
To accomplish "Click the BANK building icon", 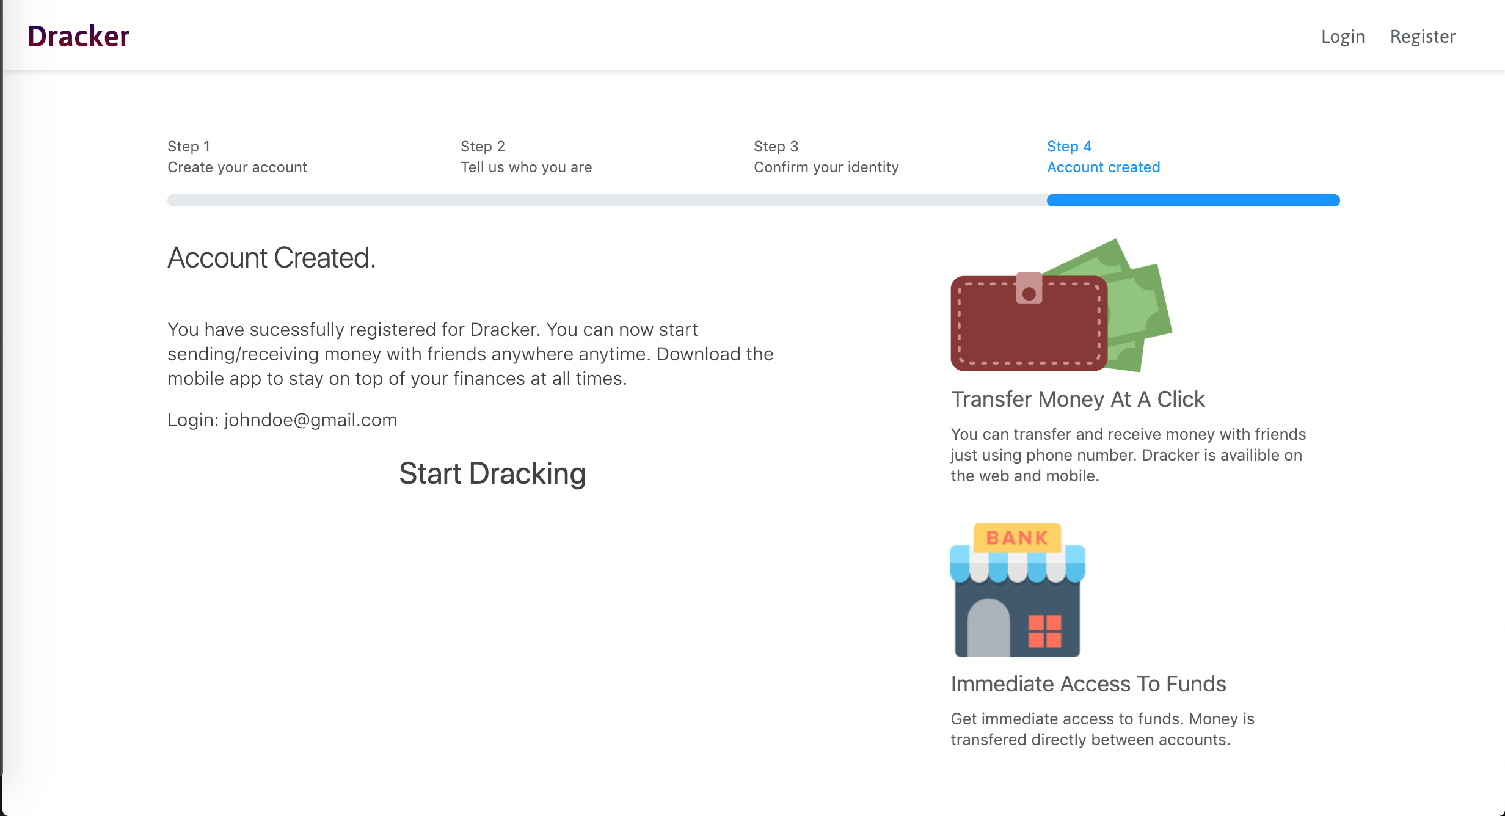I will (1017, 590).
